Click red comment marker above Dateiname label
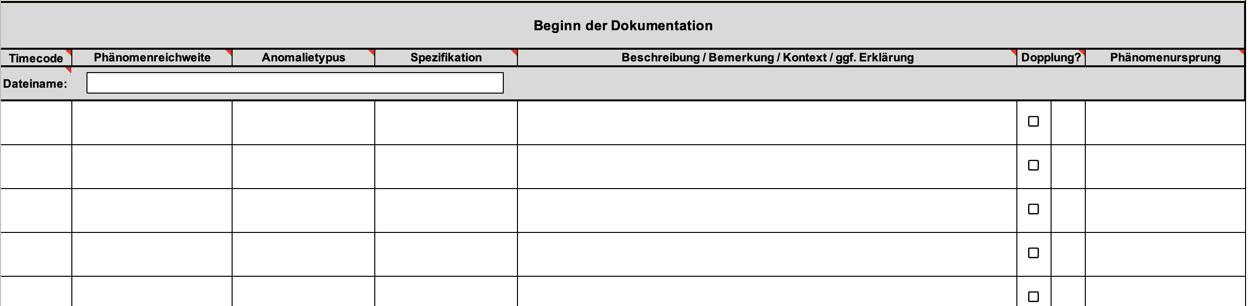This screenshot has width=1248, height=306. (x=69, y=70)
